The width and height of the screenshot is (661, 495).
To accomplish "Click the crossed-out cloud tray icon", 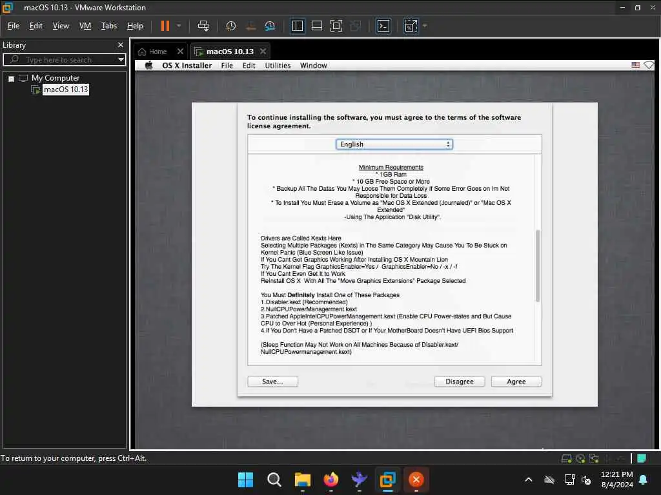I will click(549, 480).
